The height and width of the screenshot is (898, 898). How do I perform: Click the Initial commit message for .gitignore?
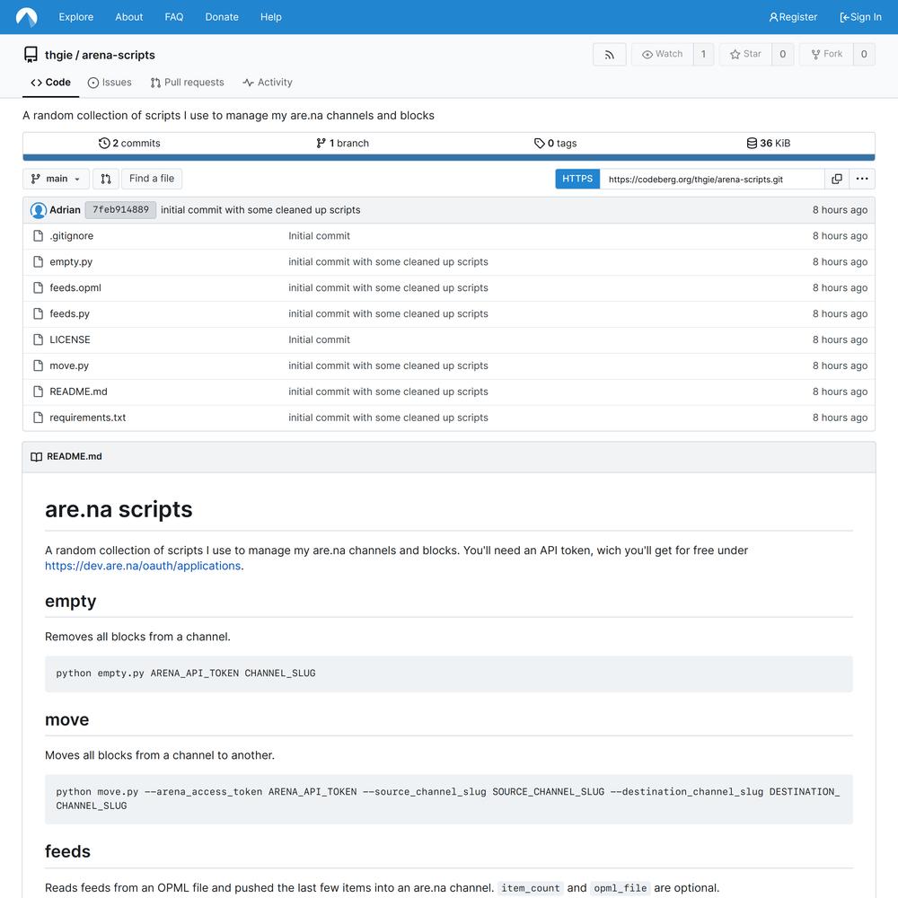click(x=319, y=236)
